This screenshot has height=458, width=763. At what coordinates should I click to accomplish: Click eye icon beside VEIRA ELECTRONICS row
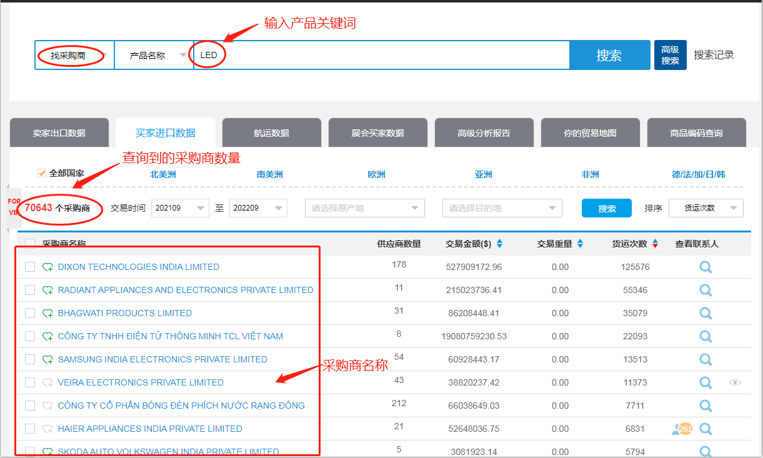pyautogui.click(x=735, y=382)
